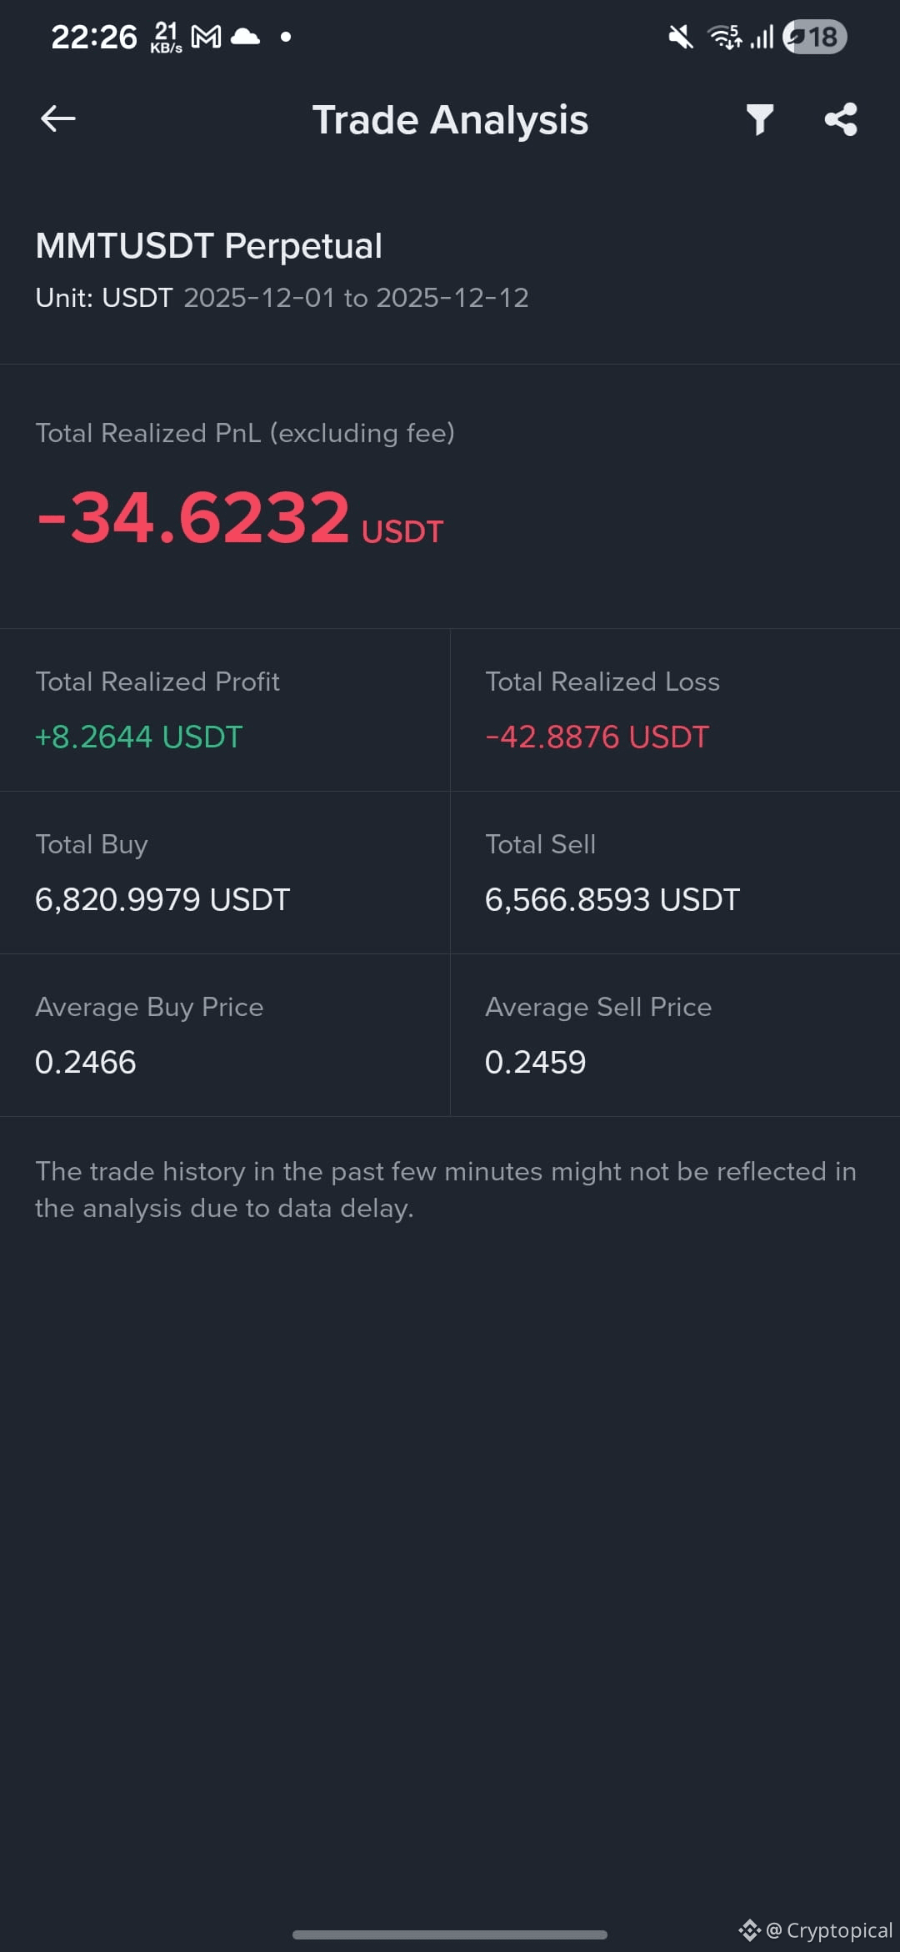
Task: Tap the Total Sell 6,566.8593 USDT value
Action: coord(612,900)
